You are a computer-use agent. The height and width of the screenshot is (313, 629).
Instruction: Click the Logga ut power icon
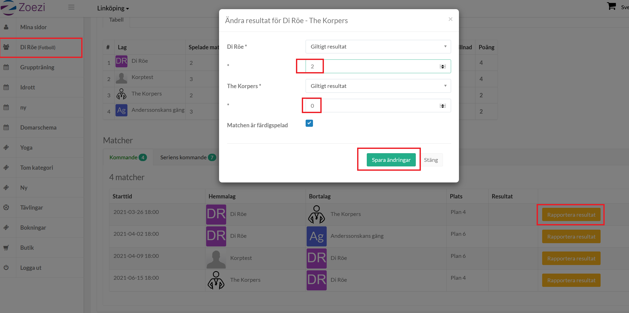[6, 268]
